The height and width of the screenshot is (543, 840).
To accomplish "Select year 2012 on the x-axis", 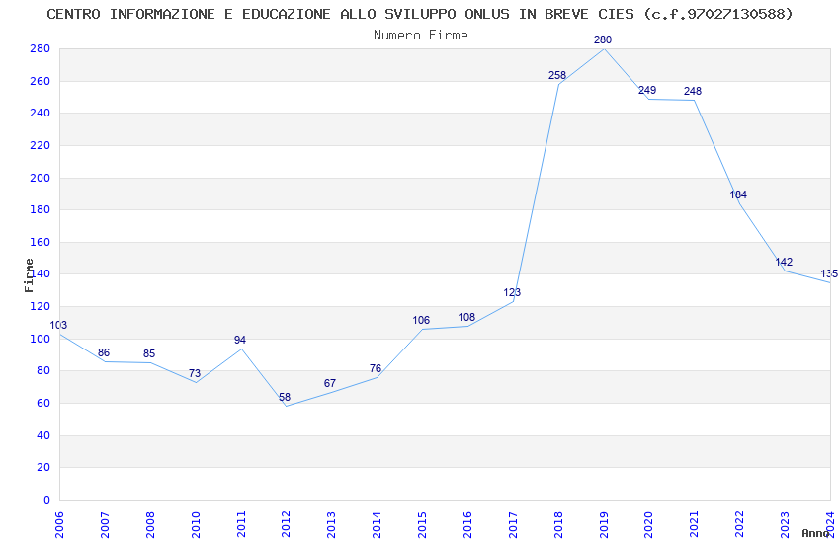I will (286, 520).
